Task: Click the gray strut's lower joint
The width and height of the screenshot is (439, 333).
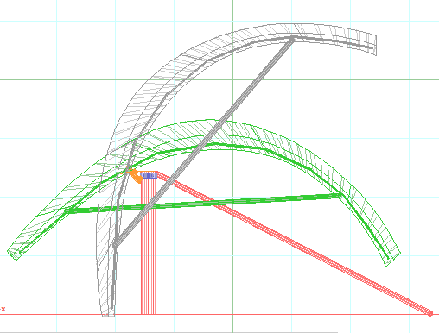Action: [115, 244]
